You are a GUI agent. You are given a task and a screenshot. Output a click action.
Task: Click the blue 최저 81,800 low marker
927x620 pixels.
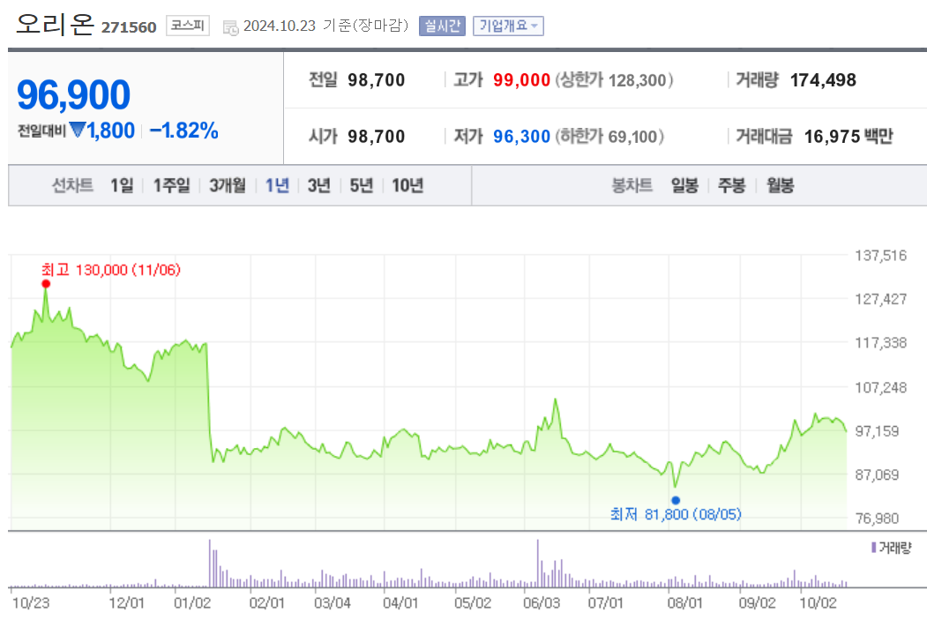point(676,500)
